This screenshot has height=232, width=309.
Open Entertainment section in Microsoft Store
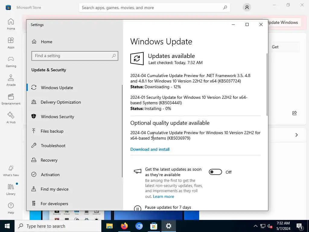coord(11,99)
